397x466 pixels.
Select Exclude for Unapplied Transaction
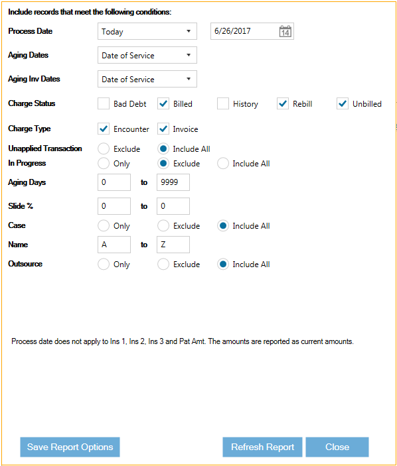point(104,148)
